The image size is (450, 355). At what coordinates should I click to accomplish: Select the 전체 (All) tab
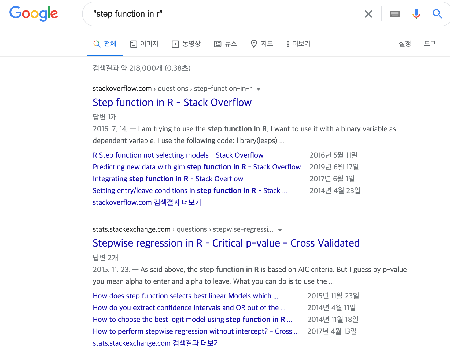(x=105, y=44)
